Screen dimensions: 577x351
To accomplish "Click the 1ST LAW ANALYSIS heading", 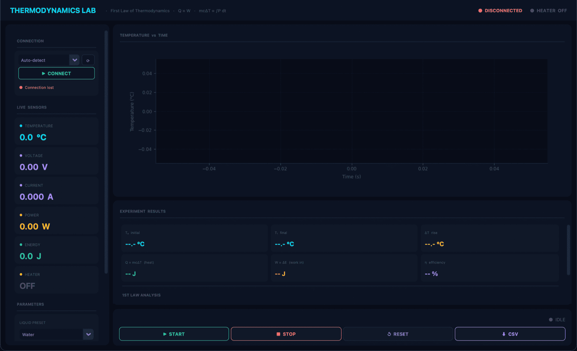I will (141, 295).
